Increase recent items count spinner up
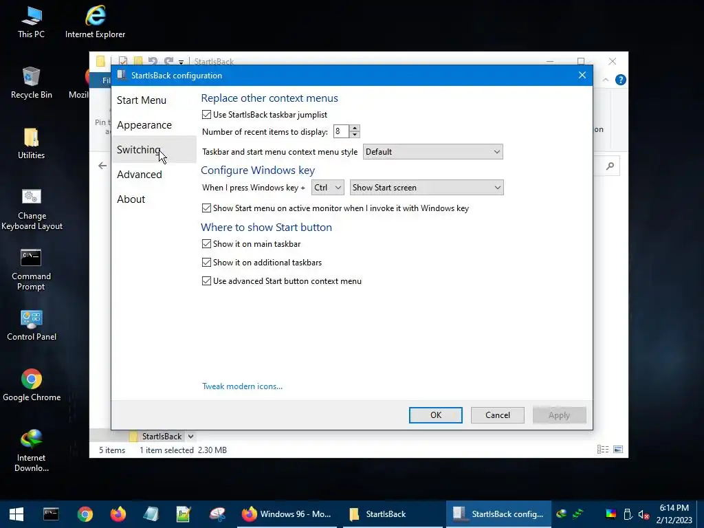The width and height of the screenshot is (704, 528). pos(355,128)
